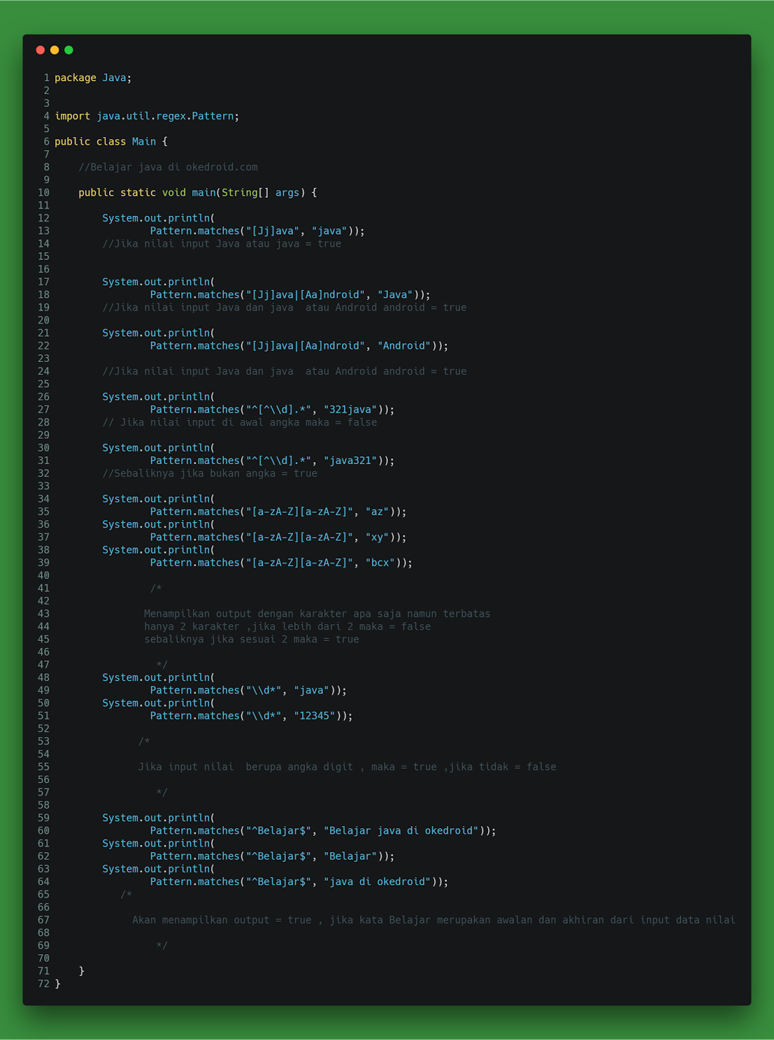
Task: Click Pattern.matches line with "xy"
Action: click(278, 538)
